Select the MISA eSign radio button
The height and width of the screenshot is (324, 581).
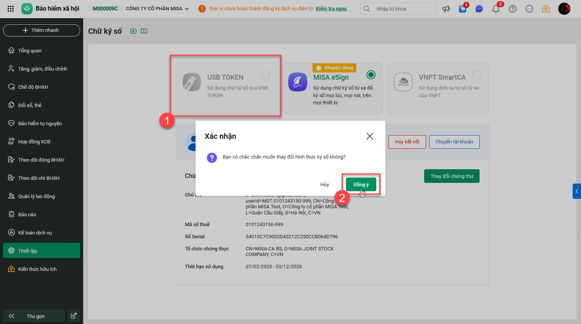[x=371, y=75]
